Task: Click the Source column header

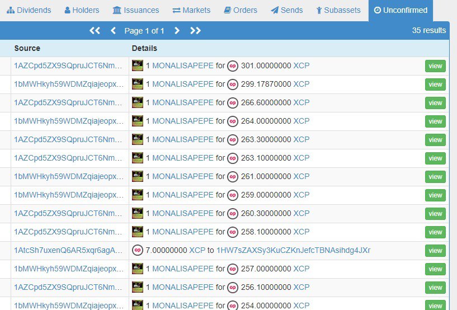Action: pos(27,48)
